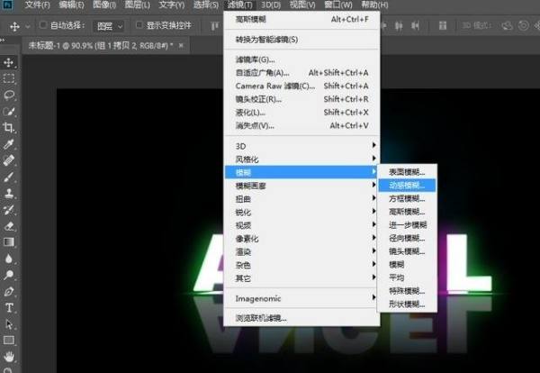Open the 视图(V) menu
The width and height of the screenshot is (540, 373).
coord(302,5)
